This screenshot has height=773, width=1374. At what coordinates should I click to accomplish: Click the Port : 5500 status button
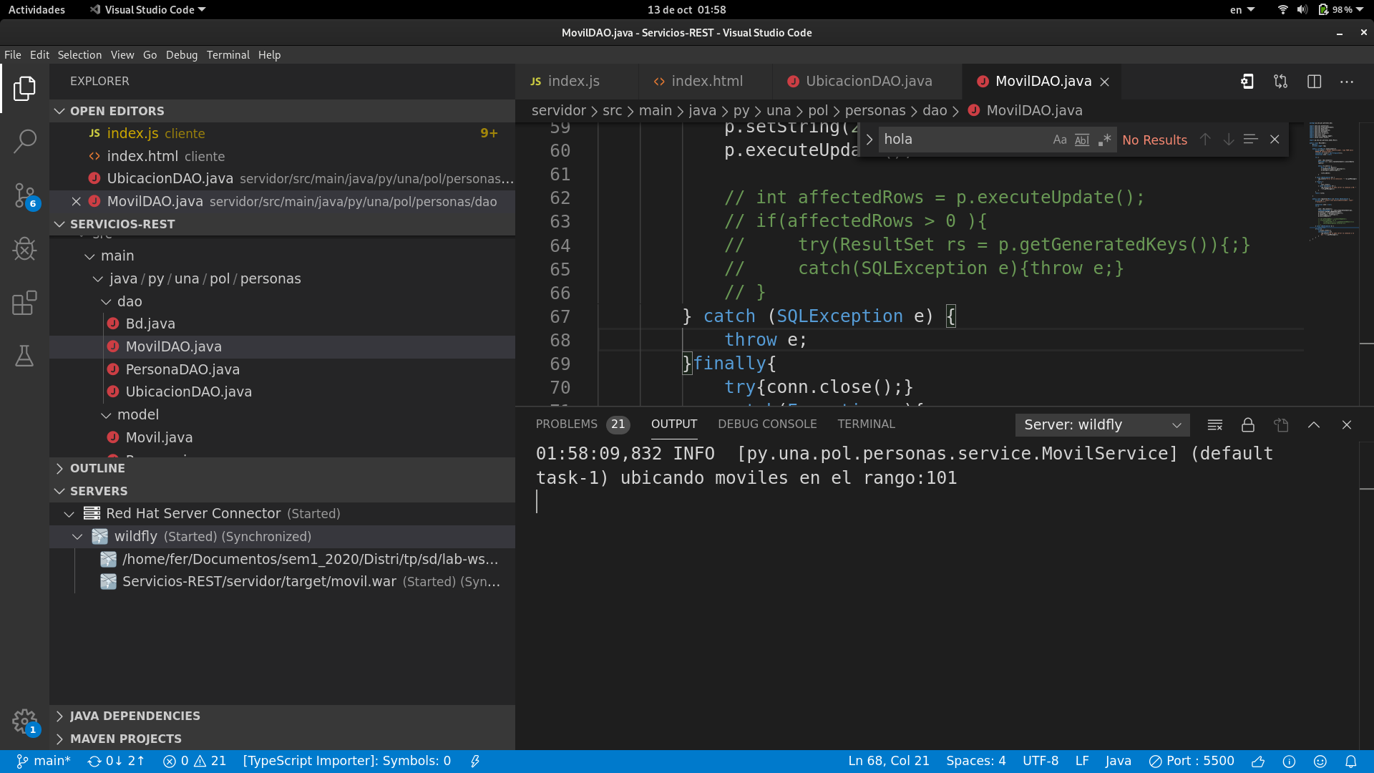1192,762
